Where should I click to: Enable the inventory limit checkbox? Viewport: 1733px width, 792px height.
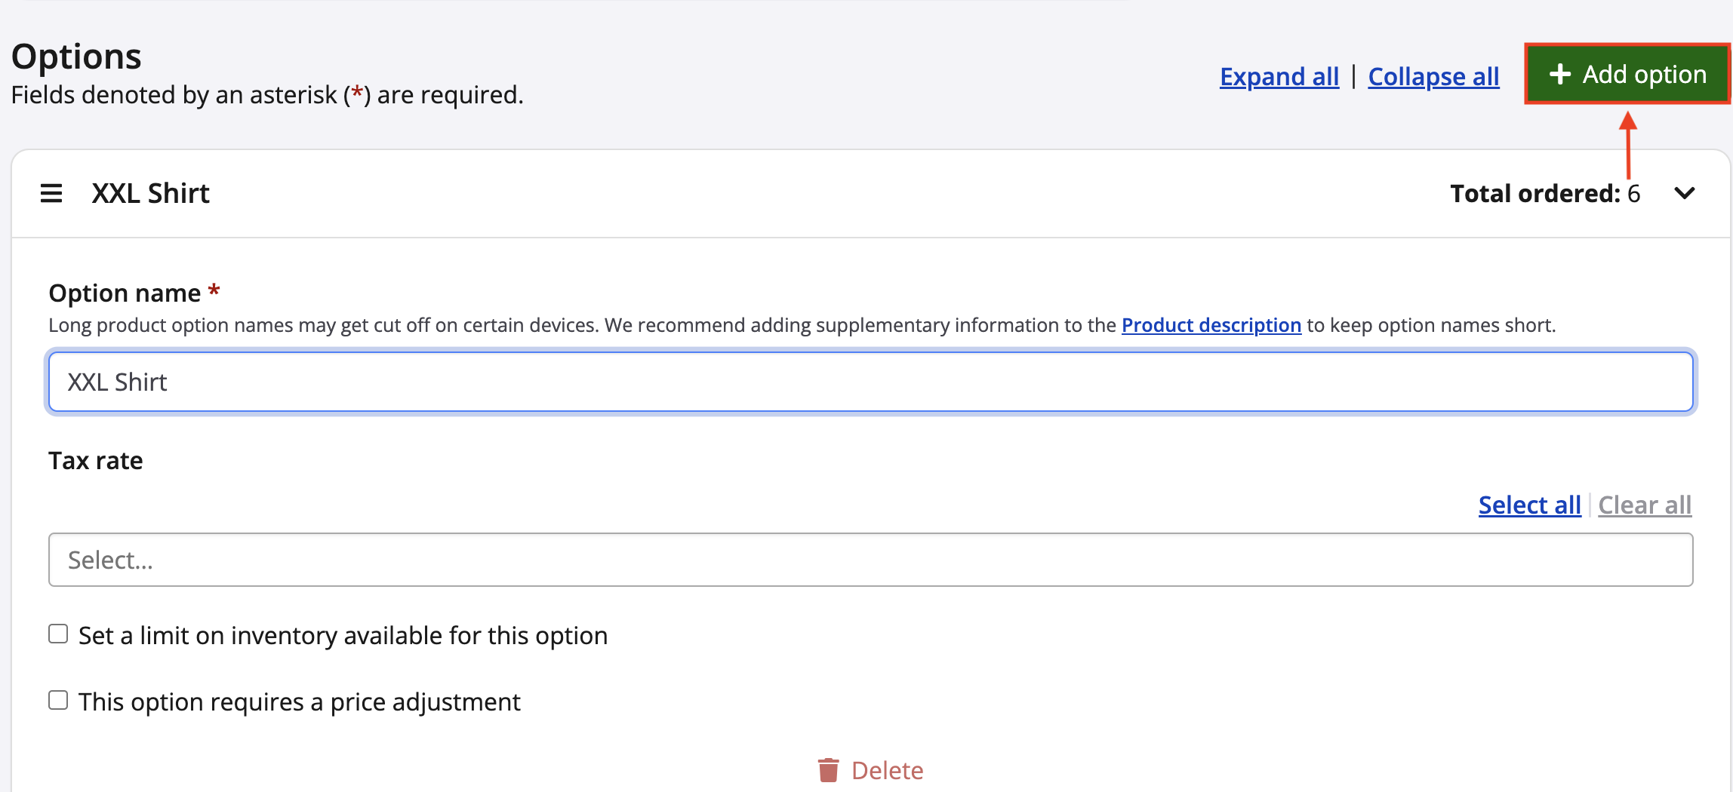coord(58,634)
